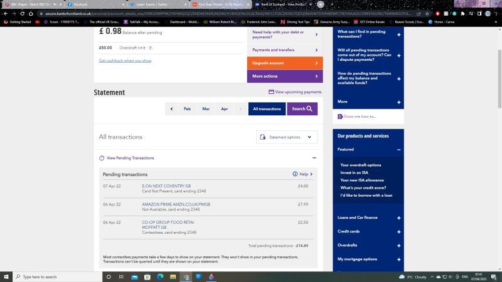Click the overdraft limit question mark icon
The height and width of the screenshot is (282, 502).
point(150,48)
